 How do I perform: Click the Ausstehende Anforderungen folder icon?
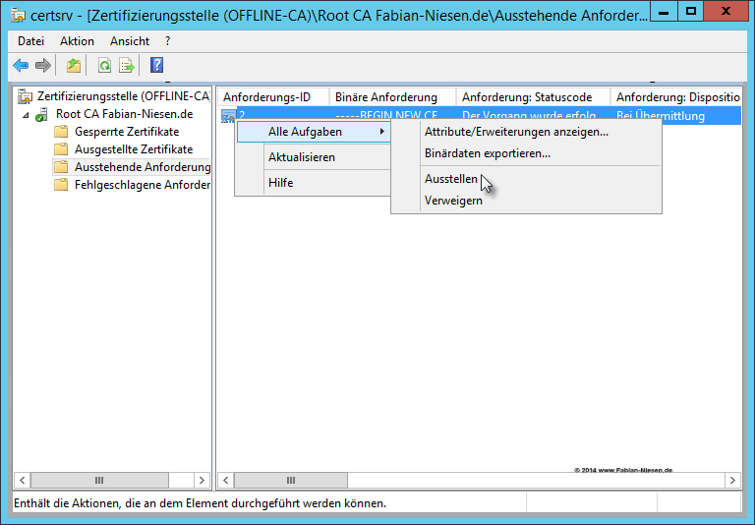pos(61,167)
